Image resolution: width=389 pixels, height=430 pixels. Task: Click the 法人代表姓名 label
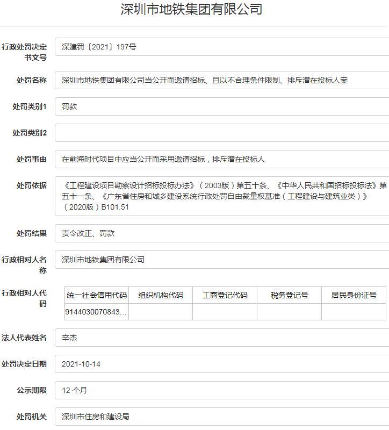(x=24, y=338)
